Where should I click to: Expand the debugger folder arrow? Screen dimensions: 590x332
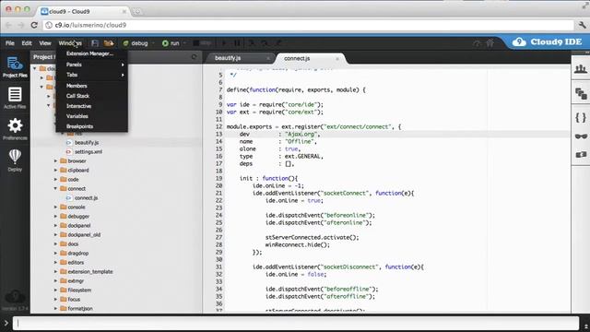(55, 216)
